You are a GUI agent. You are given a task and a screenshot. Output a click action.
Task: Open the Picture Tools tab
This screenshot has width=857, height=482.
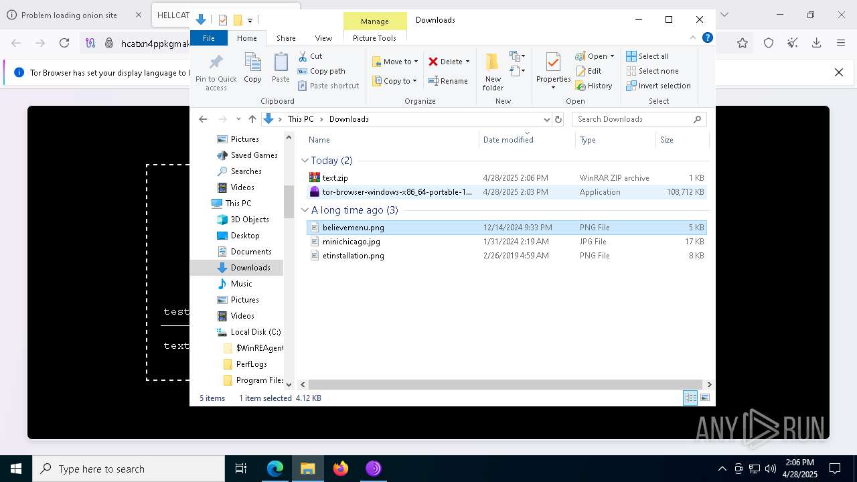375,38
